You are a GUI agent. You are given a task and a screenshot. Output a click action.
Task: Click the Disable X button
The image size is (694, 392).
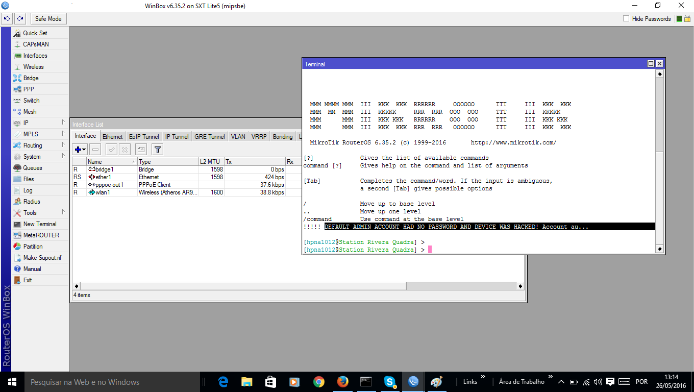click(x=125, y=150)
